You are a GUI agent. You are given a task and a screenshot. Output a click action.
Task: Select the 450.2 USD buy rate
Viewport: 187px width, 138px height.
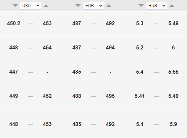coord(14,23)
